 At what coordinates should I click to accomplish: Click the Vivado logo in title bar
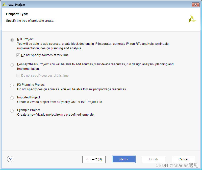click(4, 5)
